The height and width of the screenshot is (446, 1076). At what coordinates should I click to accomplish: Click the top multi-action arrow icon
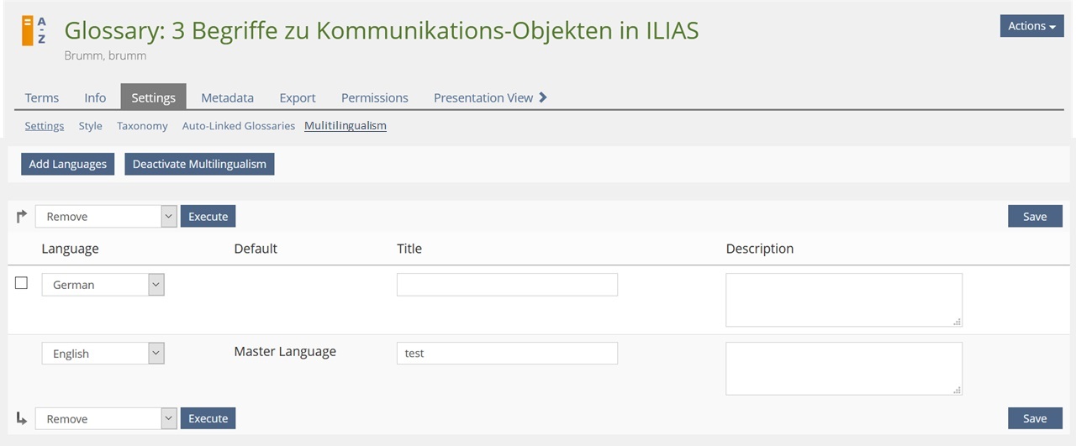[22, 217]
